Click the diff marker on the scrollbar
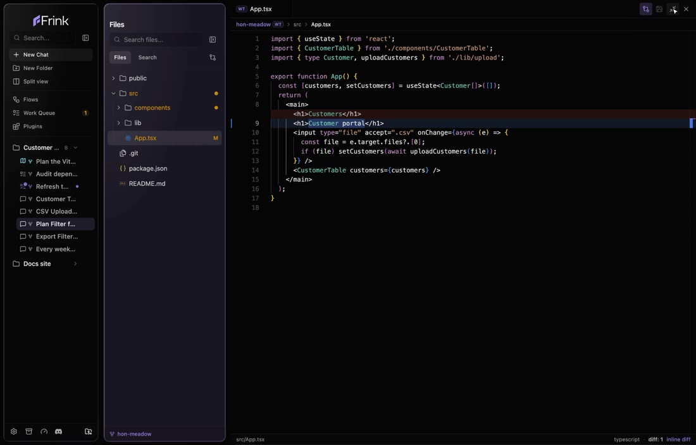 point(691,123)
